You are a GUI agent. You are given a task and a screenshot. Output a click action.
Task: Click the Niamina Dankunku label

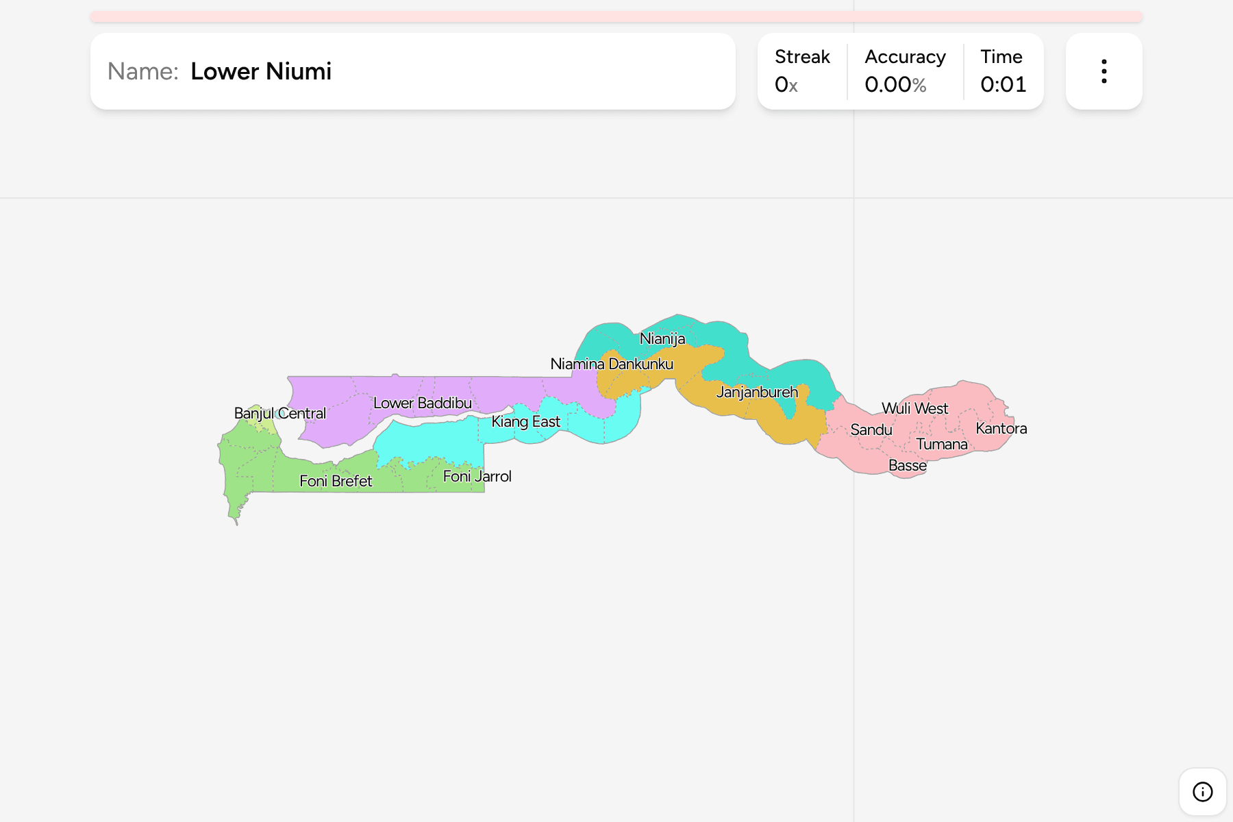tap(612, 364)
